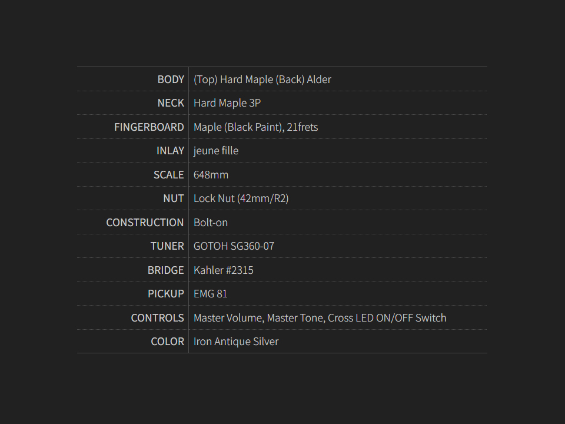Click the CONTROLS label
The height and width of the screenshot is (424, 565).
157,318
